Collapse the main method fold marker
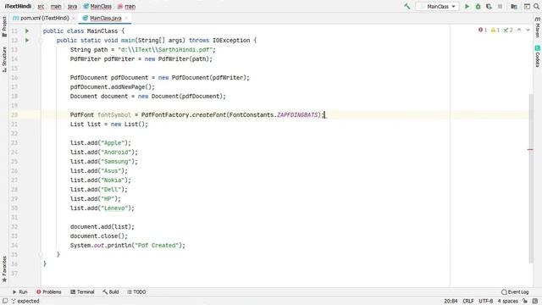Viewport: 542px width, 305px height. [x=41, y=41]
